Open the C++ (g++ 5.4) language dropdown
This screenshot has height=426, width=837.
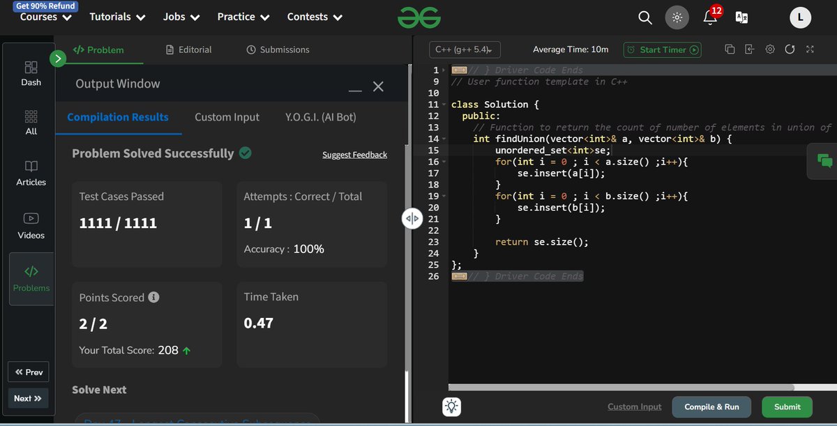tap(465, 50)
